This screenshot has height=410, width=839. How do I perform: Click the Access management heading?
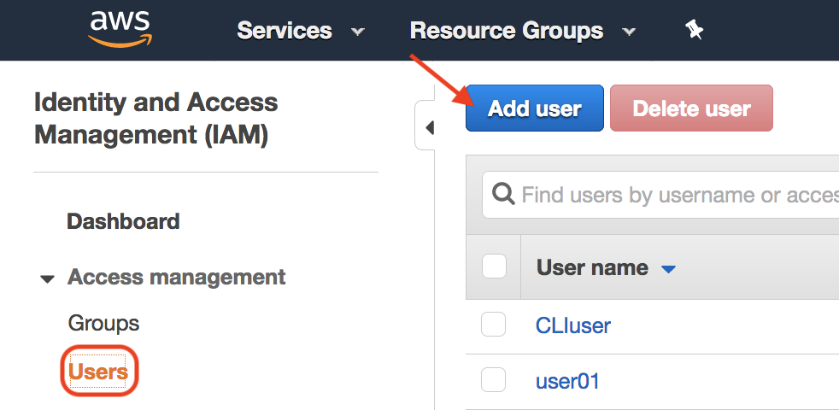(177, 277)
